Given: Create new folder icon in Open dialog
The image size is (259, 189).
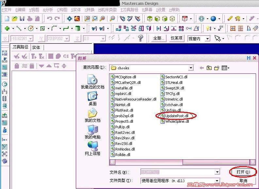Looking at the screenshot, I should click(217, 68).
